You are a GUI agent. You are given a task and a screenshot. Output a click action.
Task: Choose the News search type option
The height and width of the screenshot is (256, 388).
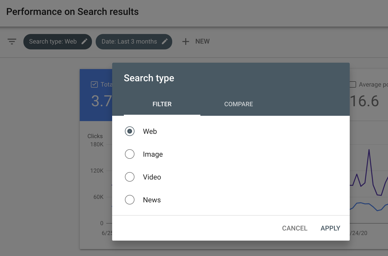(x=130, y=200)
